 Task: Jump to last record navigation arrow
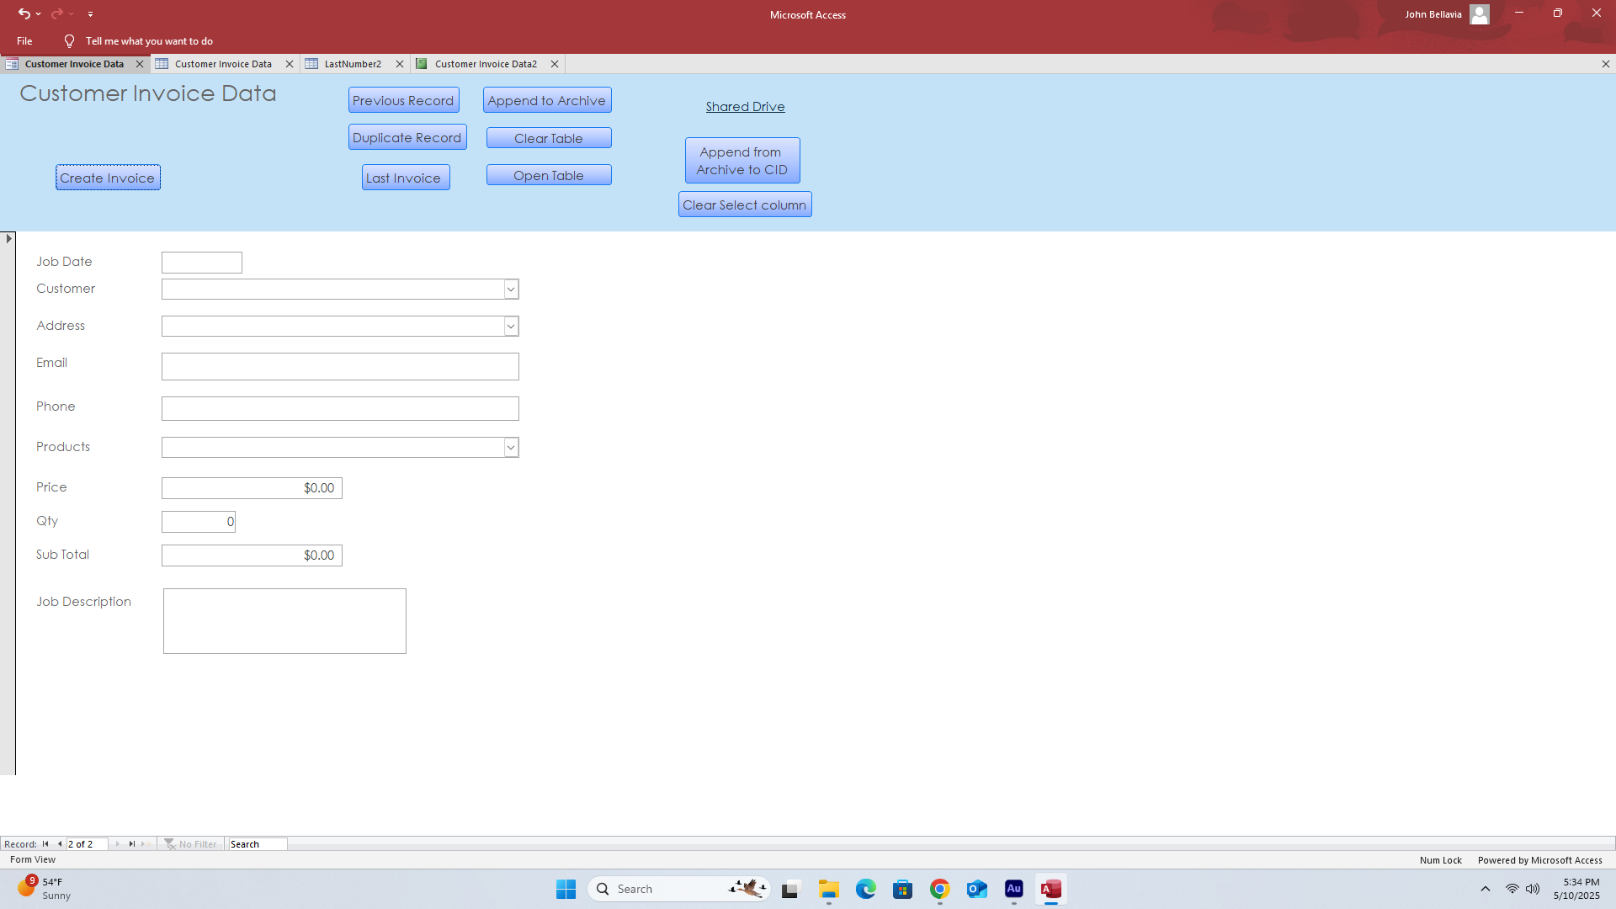[x=132, y=844]
